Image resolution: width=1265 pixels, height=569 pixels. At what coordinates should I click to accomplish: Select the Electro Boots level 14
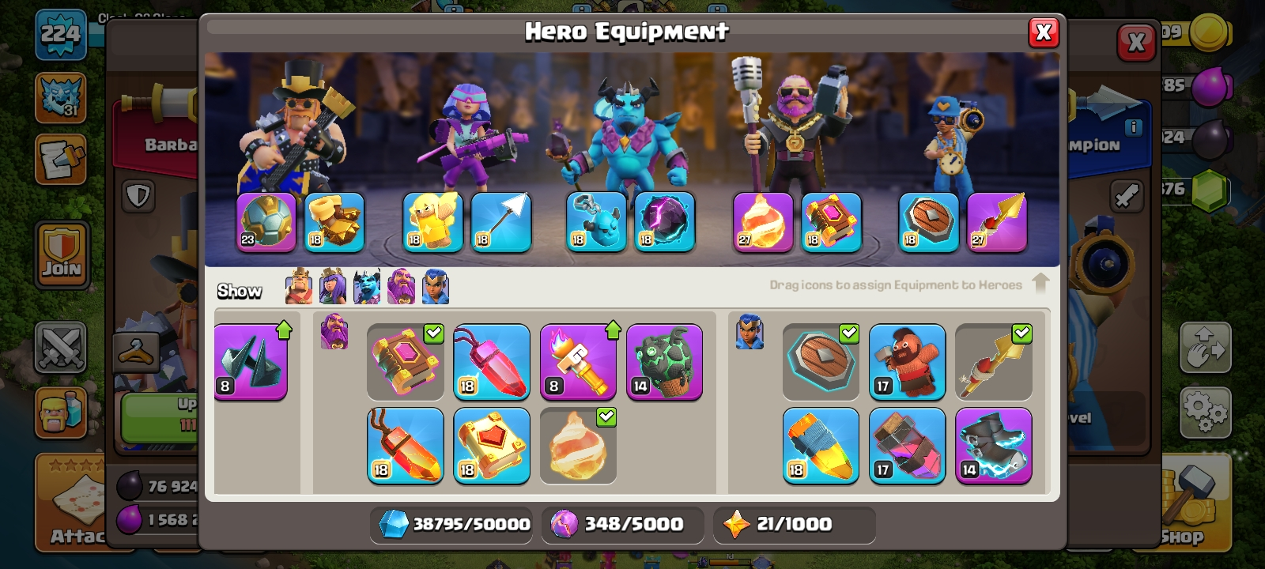point(994,445)
